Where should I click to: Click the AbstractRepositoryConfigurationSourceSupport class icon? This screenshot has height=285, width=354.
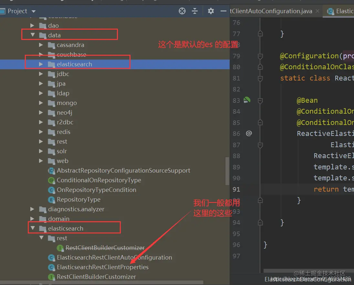pos(51,171)
